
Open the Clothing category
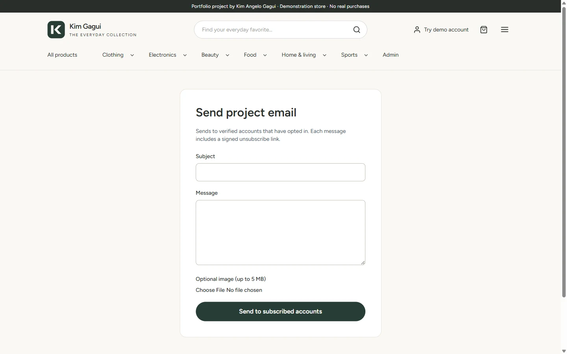[113, 55]
